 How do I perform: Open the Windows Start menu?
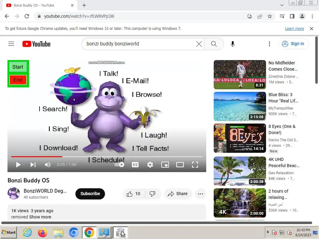click(x=9, y=232)
